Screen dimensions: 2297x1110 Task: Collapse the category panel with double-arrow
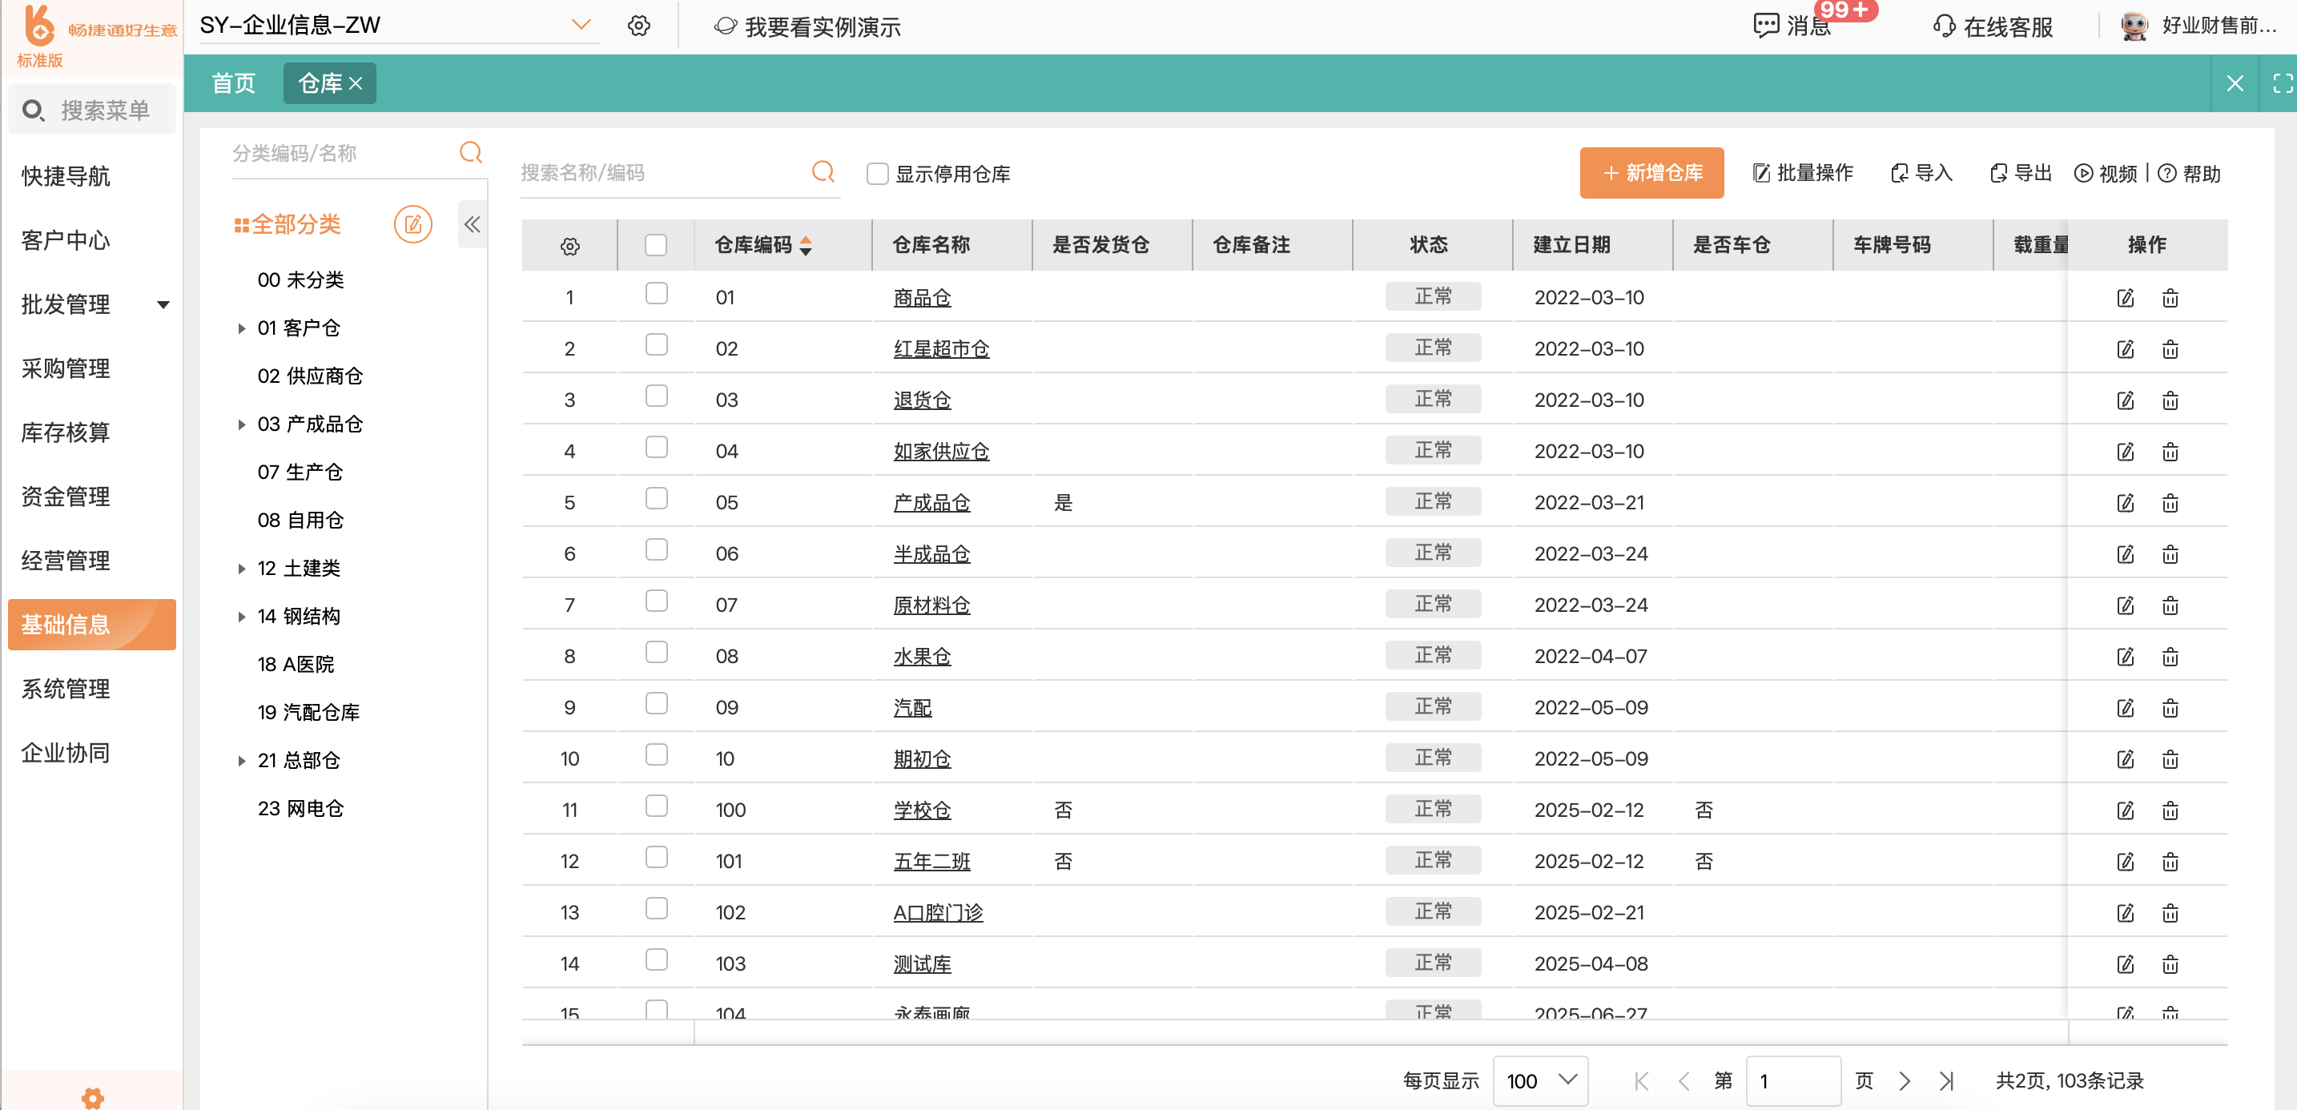[x=472, y=223]
